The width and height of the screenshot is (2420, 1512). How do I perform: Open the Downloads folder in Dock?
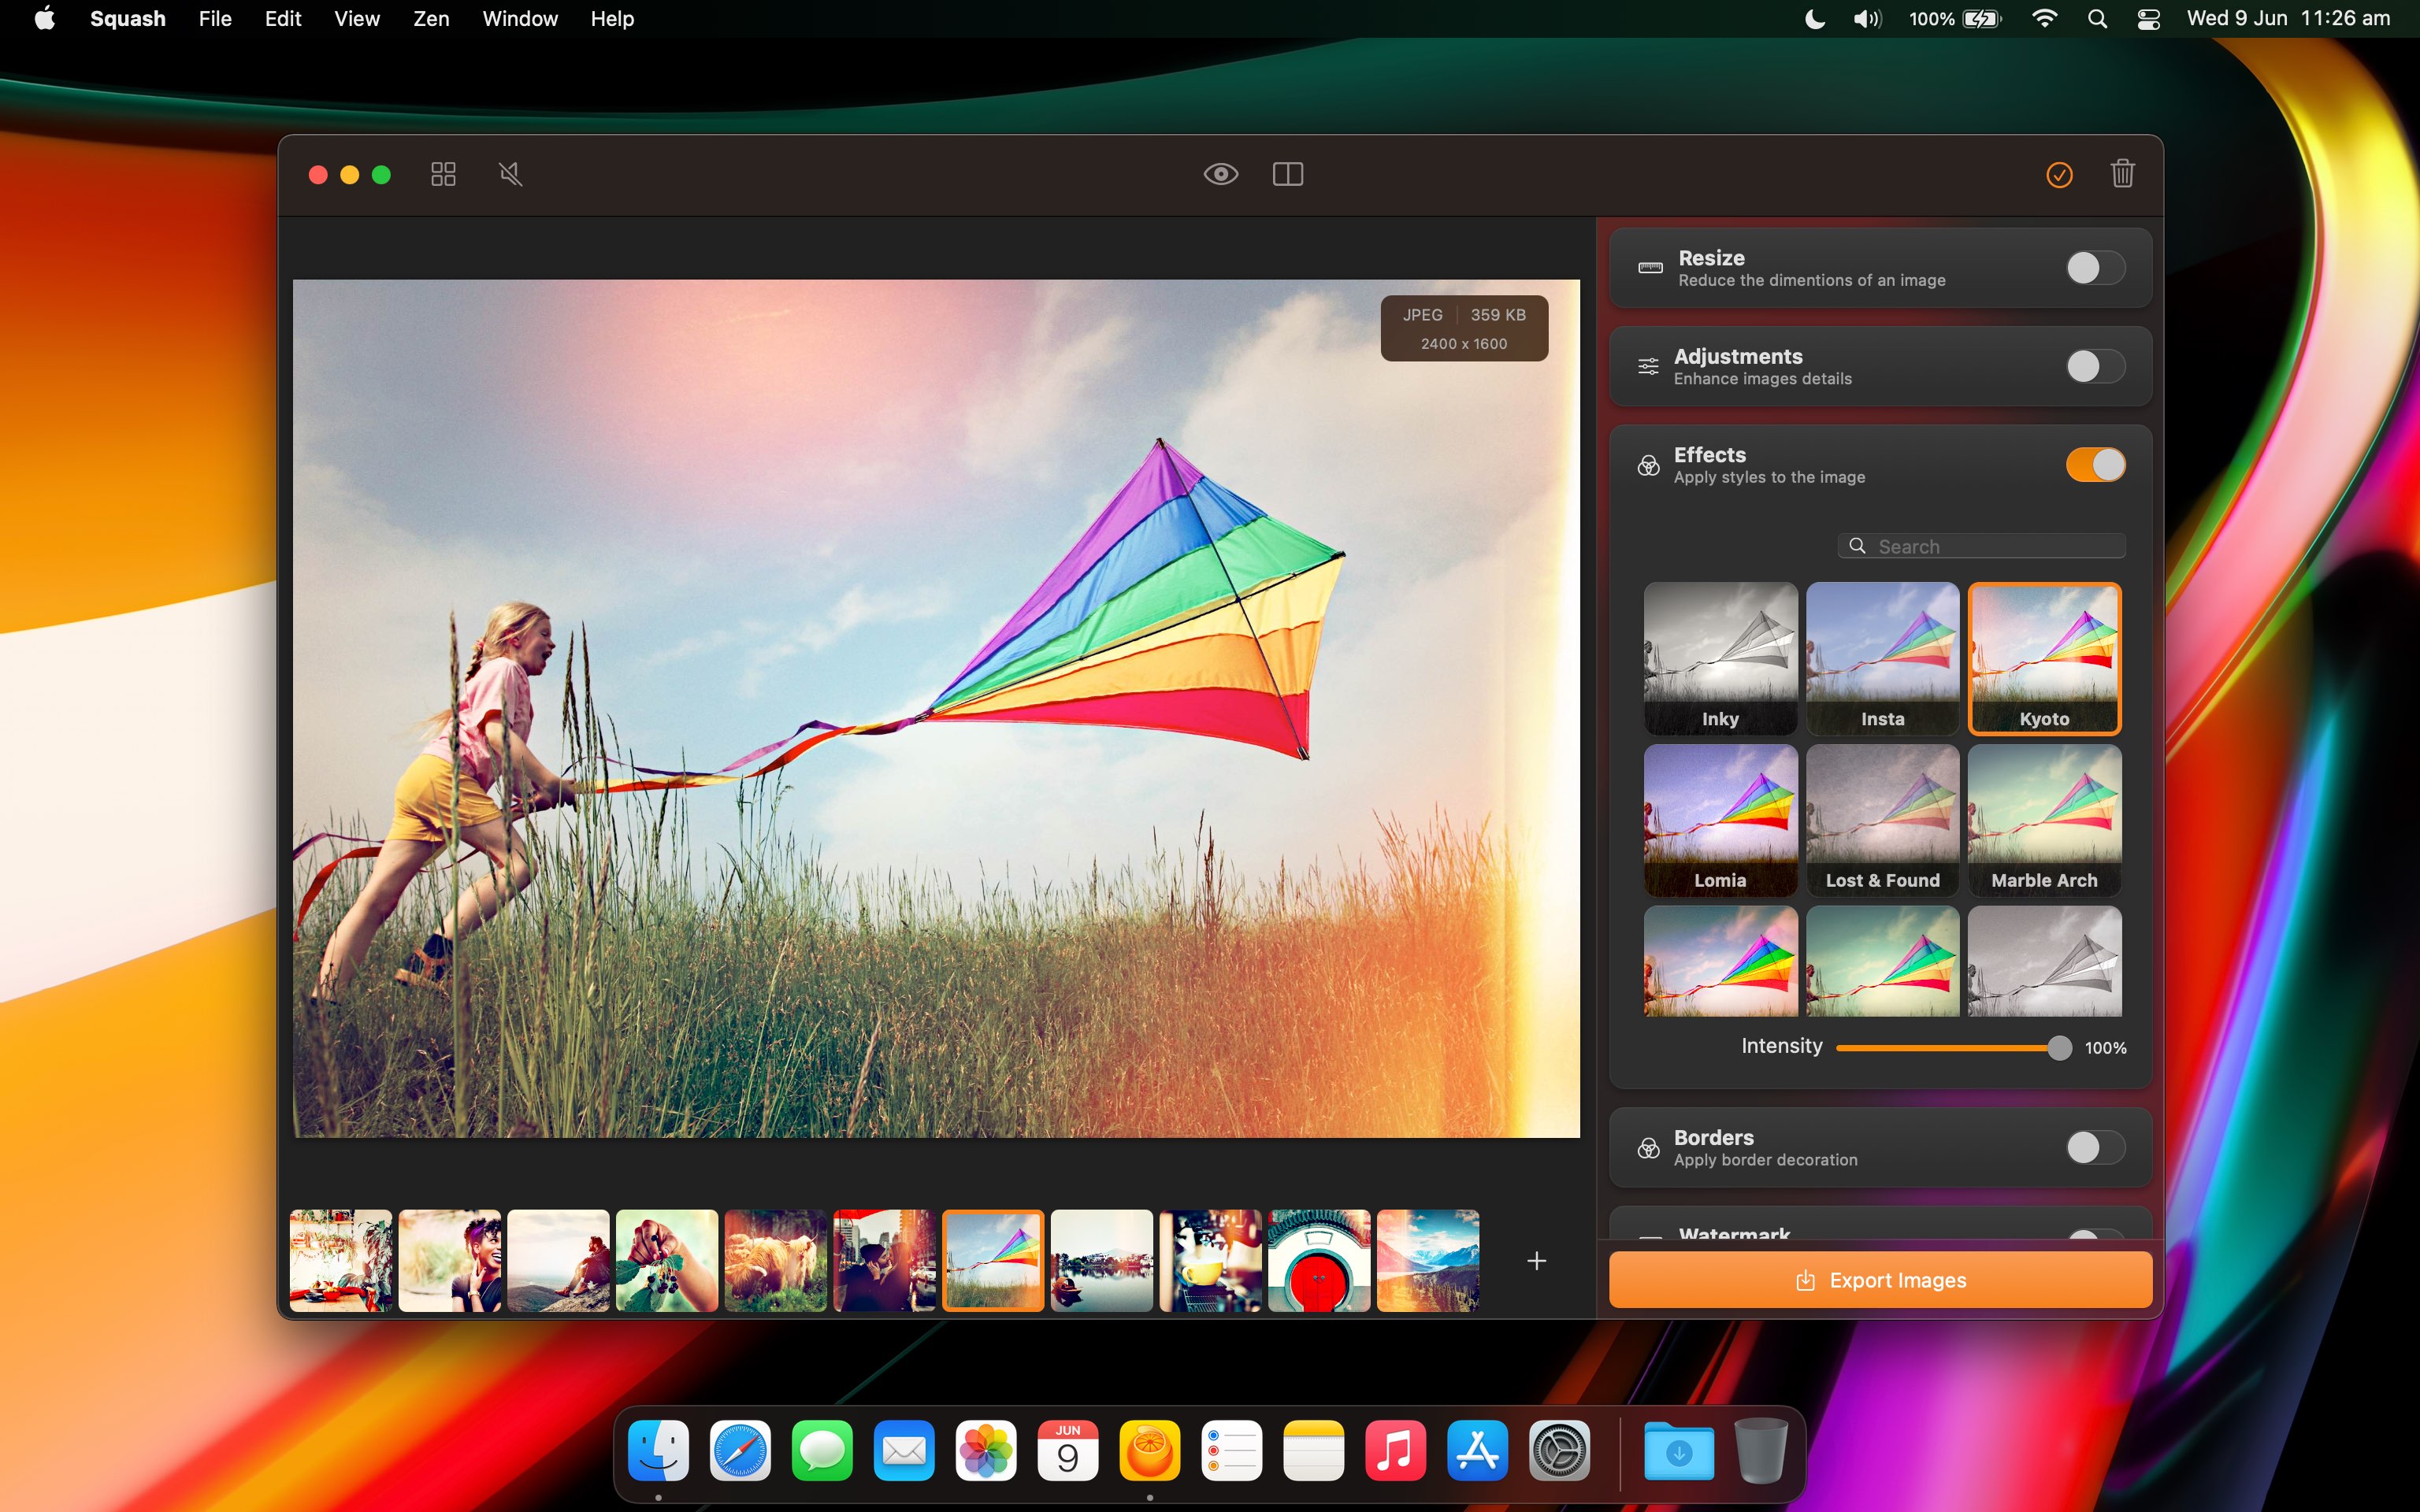point(1679,1450)
